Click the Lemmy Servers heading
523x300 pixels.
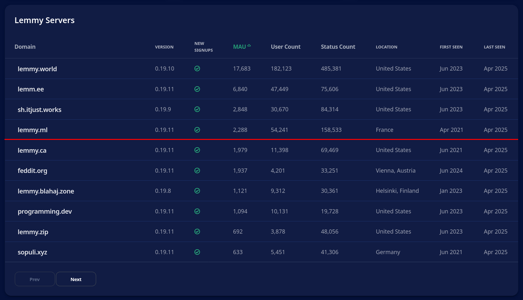pyautogui.click(x=45, y=20)
